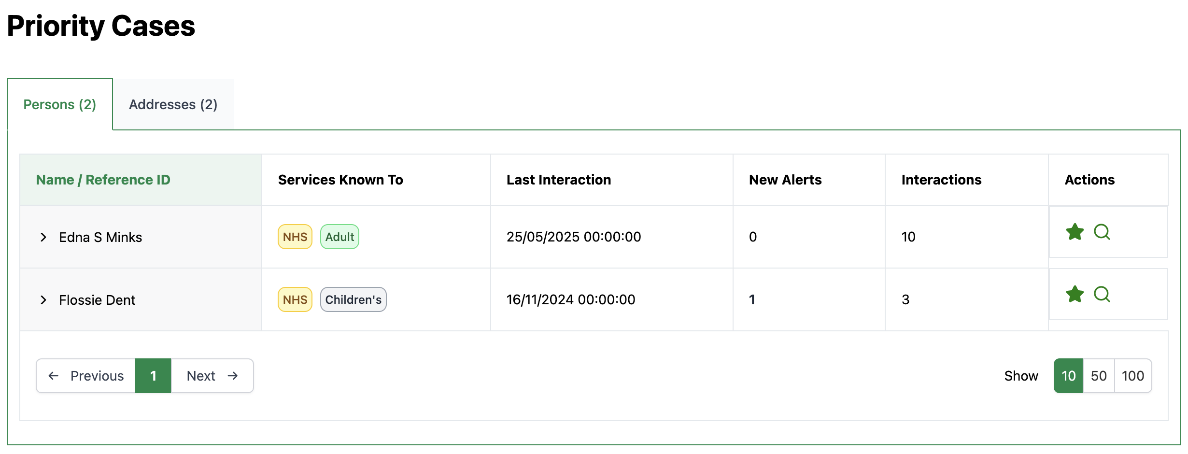Select the Persons (2) tab
1188x454 pixels.
[x=60, y=104]
